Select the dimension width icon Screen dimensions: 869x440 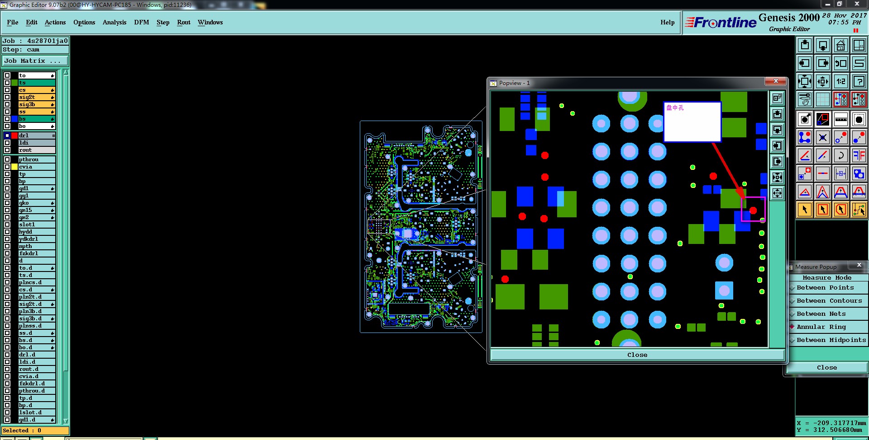[x=841, y=173]
